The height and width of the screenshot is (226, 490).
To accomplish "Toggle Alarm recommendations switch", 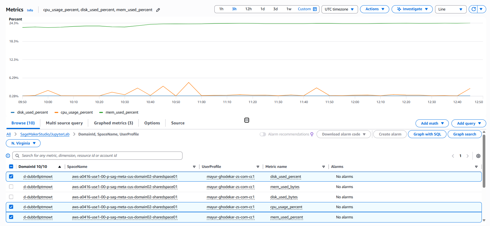I will [x=263, y=134].
